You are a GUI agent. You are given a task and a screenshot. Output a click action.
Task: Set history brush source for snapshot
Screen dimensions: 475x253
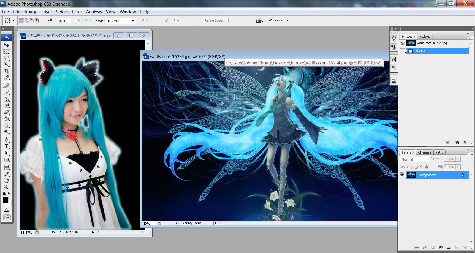(x=402, y=43)
